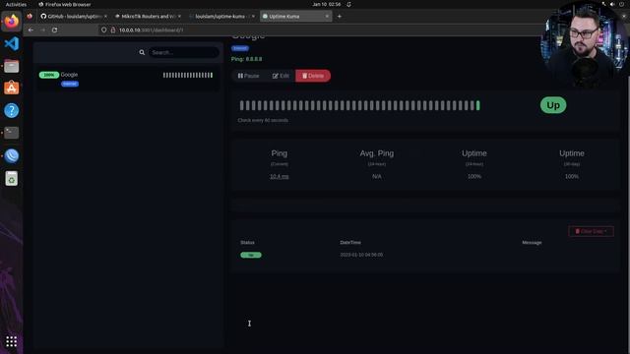Screen dimensions: 630x354
Task: Click the blue tag under Google in the list
Action: click(70, 84)
